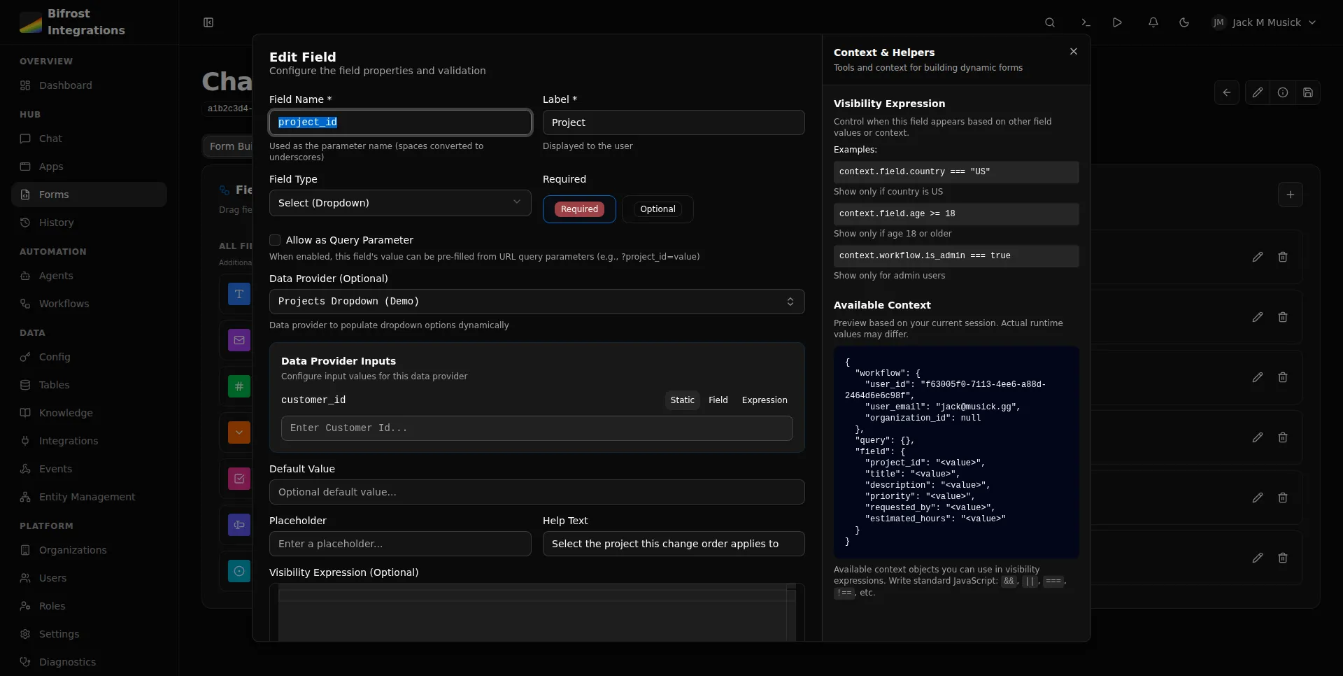Expand the Jack M Musick account menu
The image size is (1343, 676).
pos(1265,22)
